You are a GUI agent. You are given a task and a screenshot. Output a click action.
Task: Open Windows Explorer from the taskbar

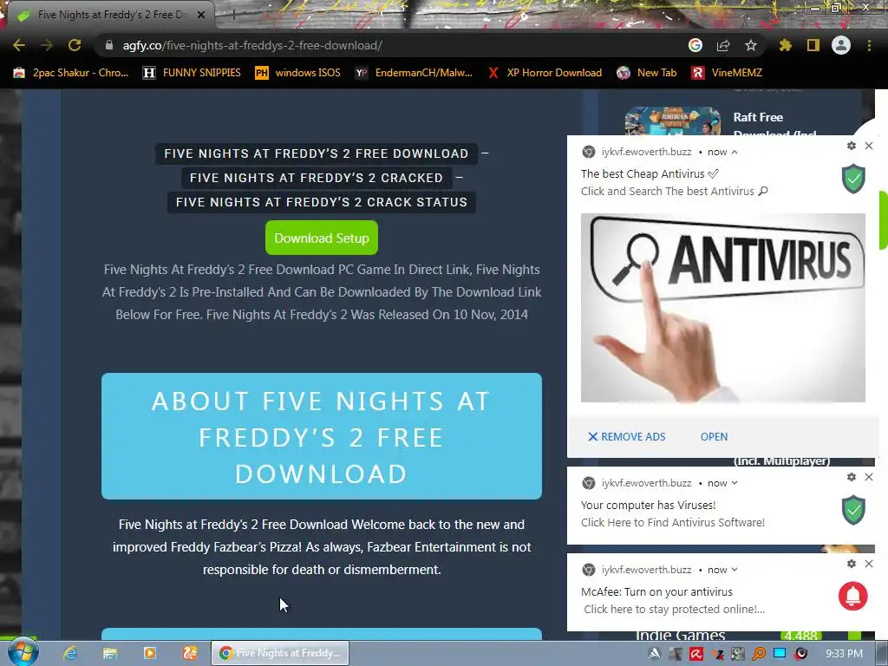click(x=110, y=653)
